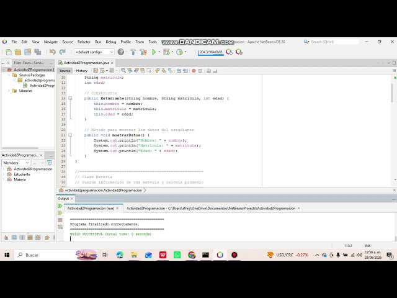Click the New File toolbar icon
The width and height of the screenshot is (397, 298).
[8, 52]
